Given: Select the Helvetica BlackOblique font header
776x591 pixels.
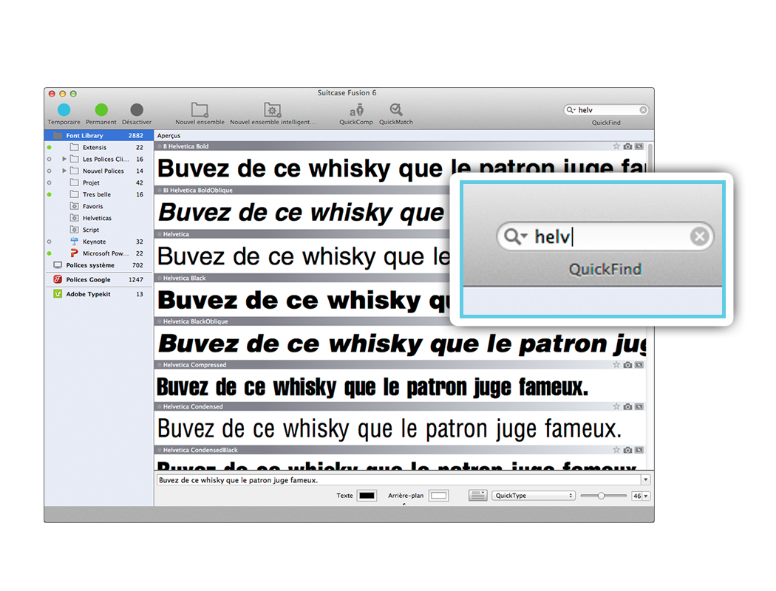Looking at the screenshot, I should (x=302, y=321).
